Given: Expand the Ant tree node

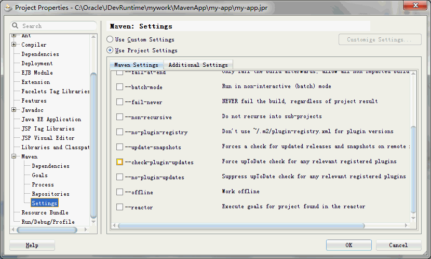Looking at the screenshot, I should (14, 36).
